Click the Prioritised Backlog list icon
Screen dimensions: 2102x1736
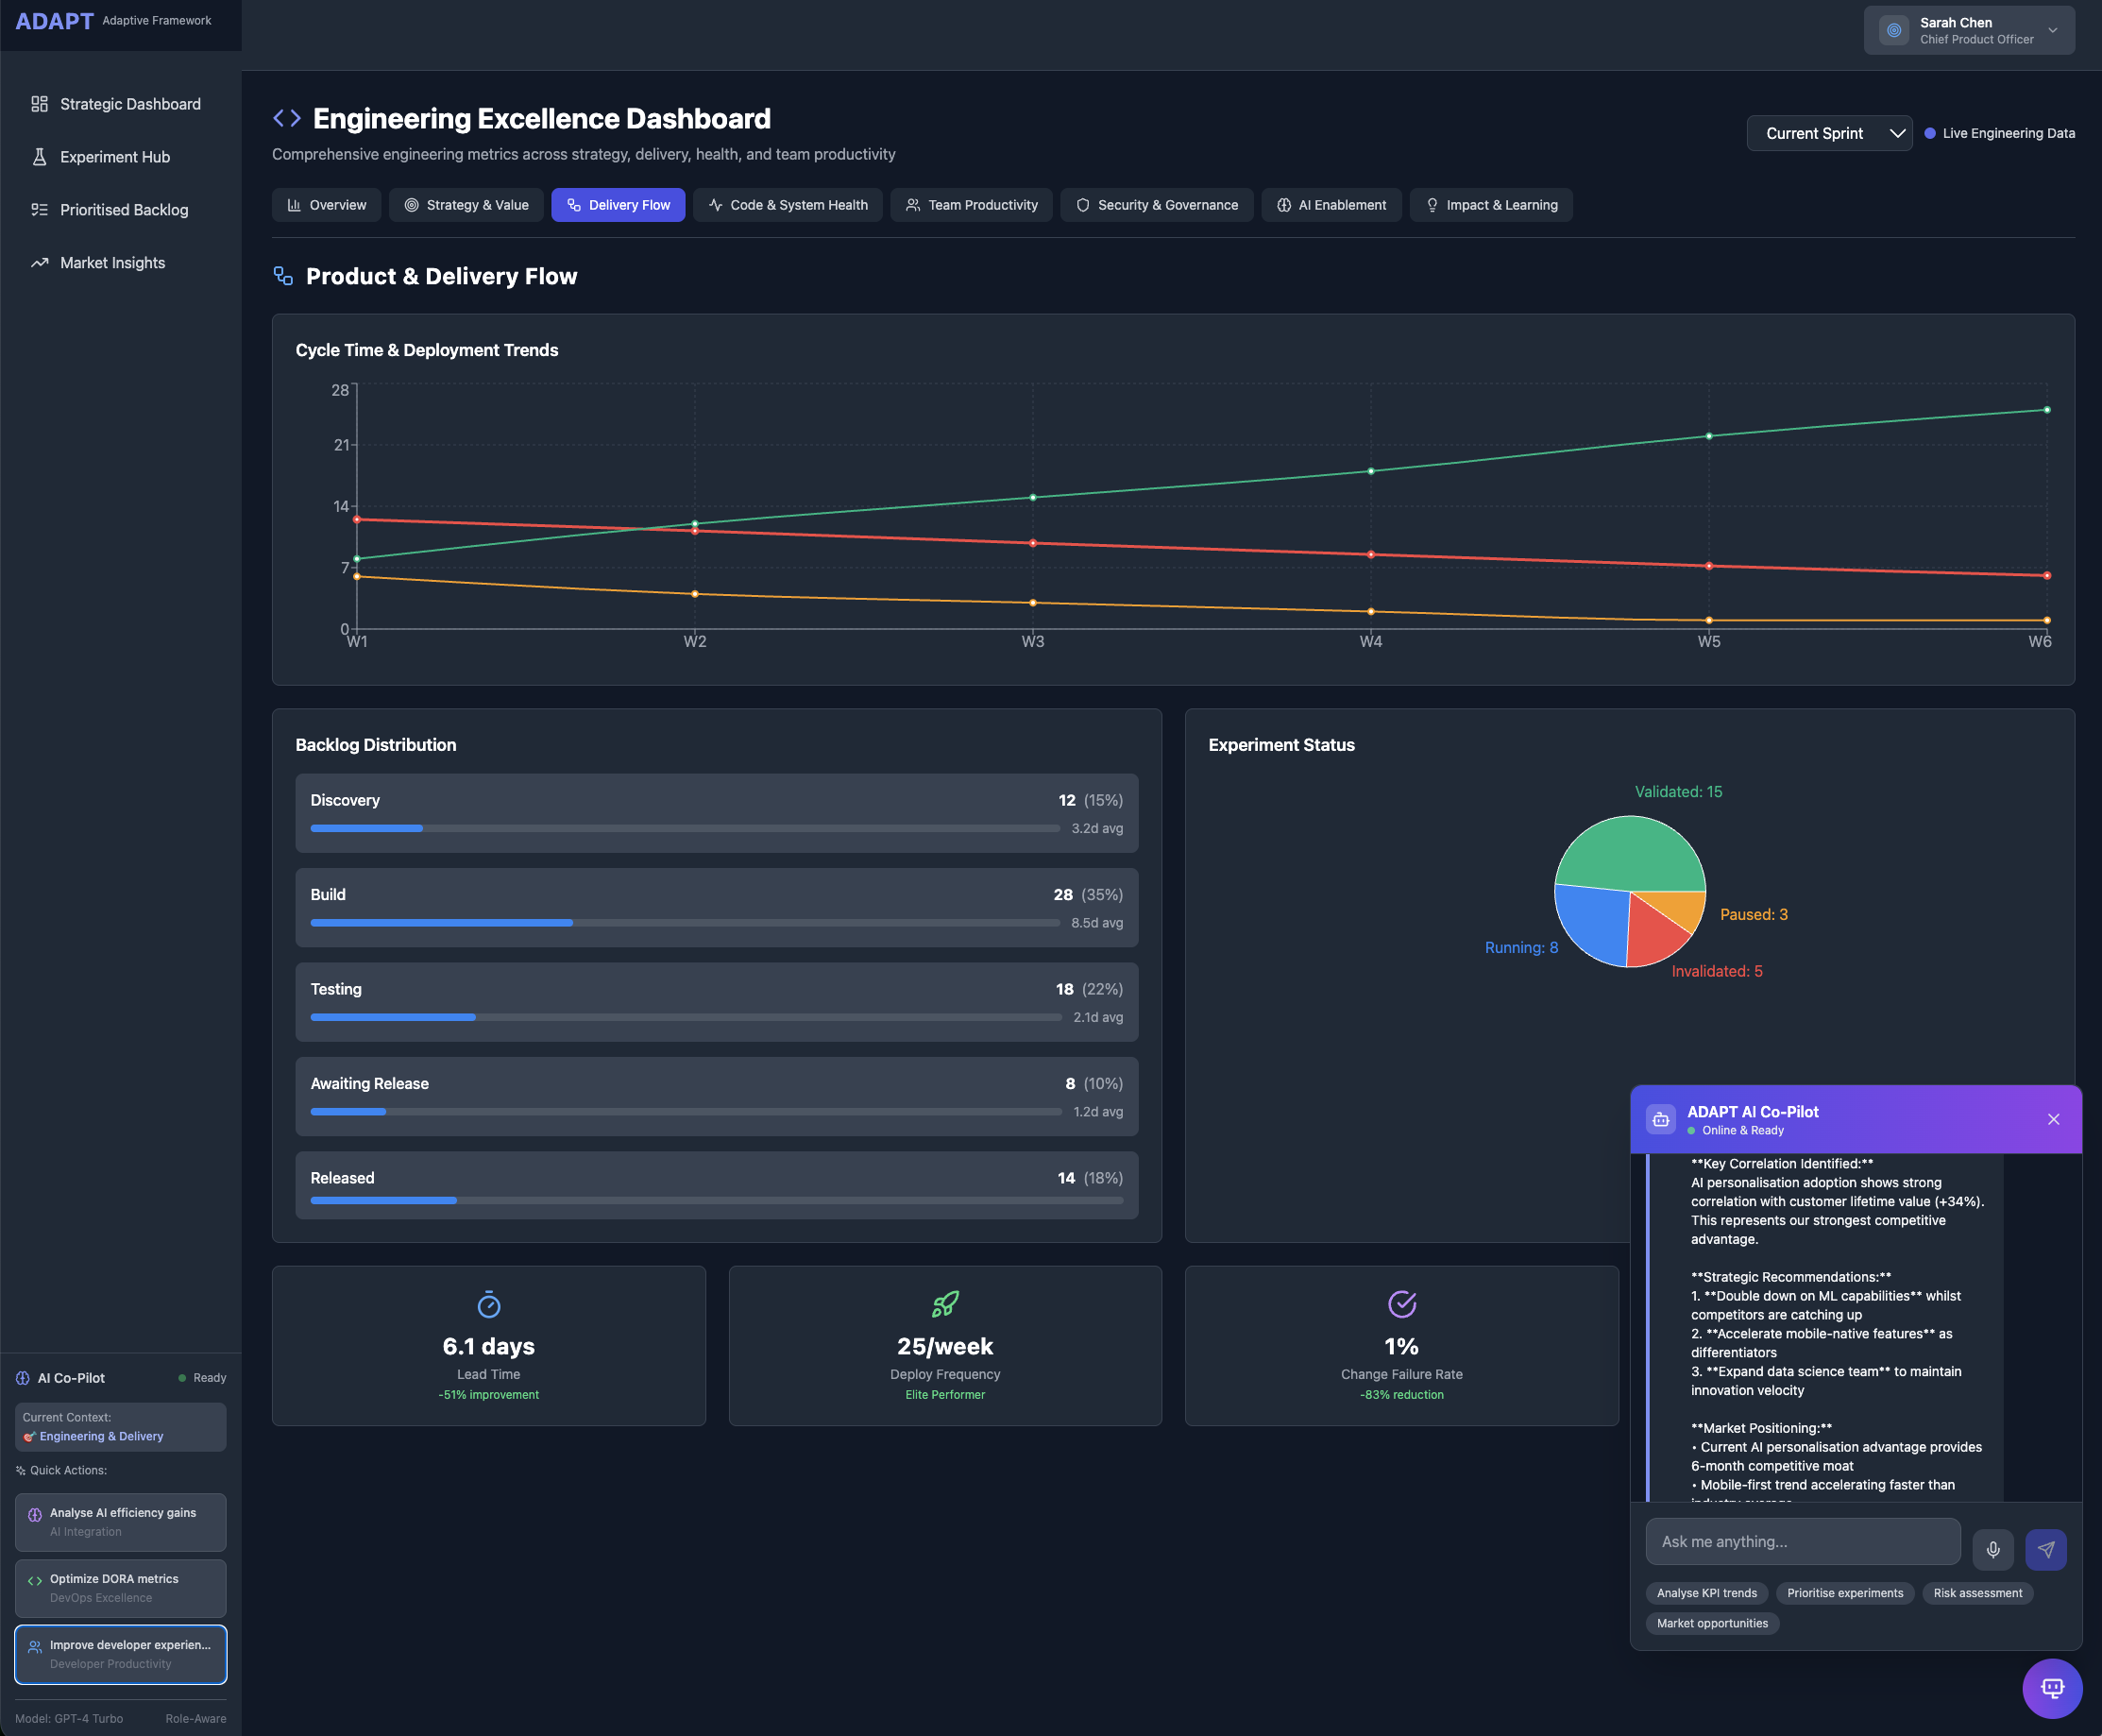40,210
